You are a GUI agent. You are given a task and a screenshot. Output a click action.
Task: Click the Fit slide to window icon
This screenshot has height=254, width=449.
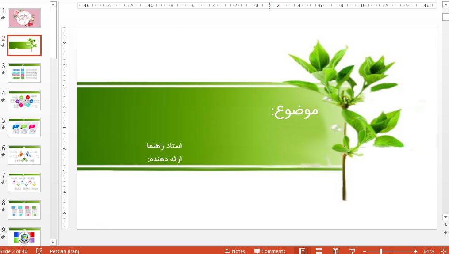click(444, 251)
